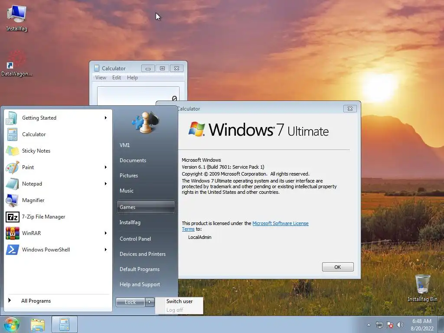Viewport: 444px width, 333px height.
Task: Open the clock showing 6:48 AM
Action: pyautogui.click(x=422, y=325)
